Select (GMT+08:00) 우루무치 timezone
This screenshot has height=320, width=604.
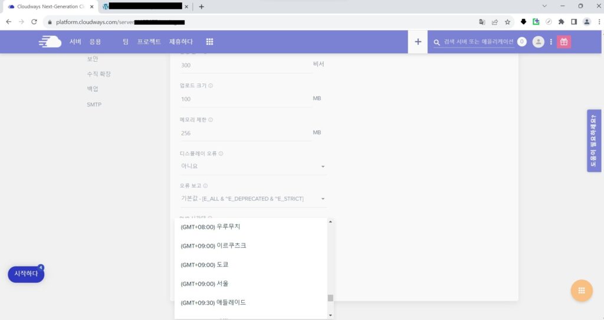click(x=251, y=226)
